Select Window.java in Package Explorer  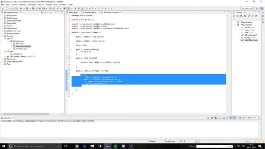tap(22, 49)
